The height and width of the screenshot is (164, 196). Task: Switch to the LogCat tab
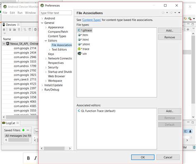[x=10, y=123]
